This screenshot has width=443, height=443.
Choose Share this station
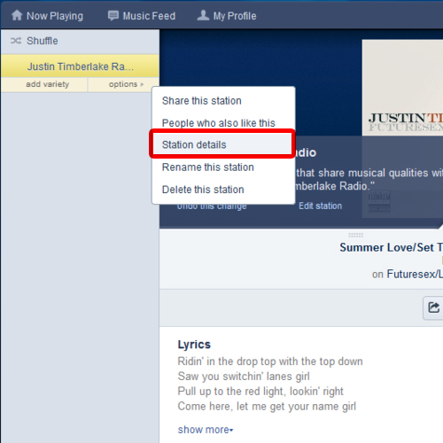pyautogui.click(x=202, y=101)
